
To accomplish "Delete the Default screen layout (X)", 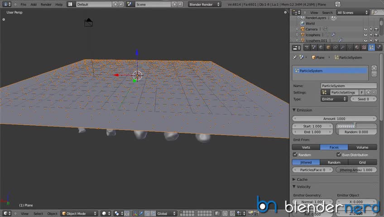I will pos(121,5).
